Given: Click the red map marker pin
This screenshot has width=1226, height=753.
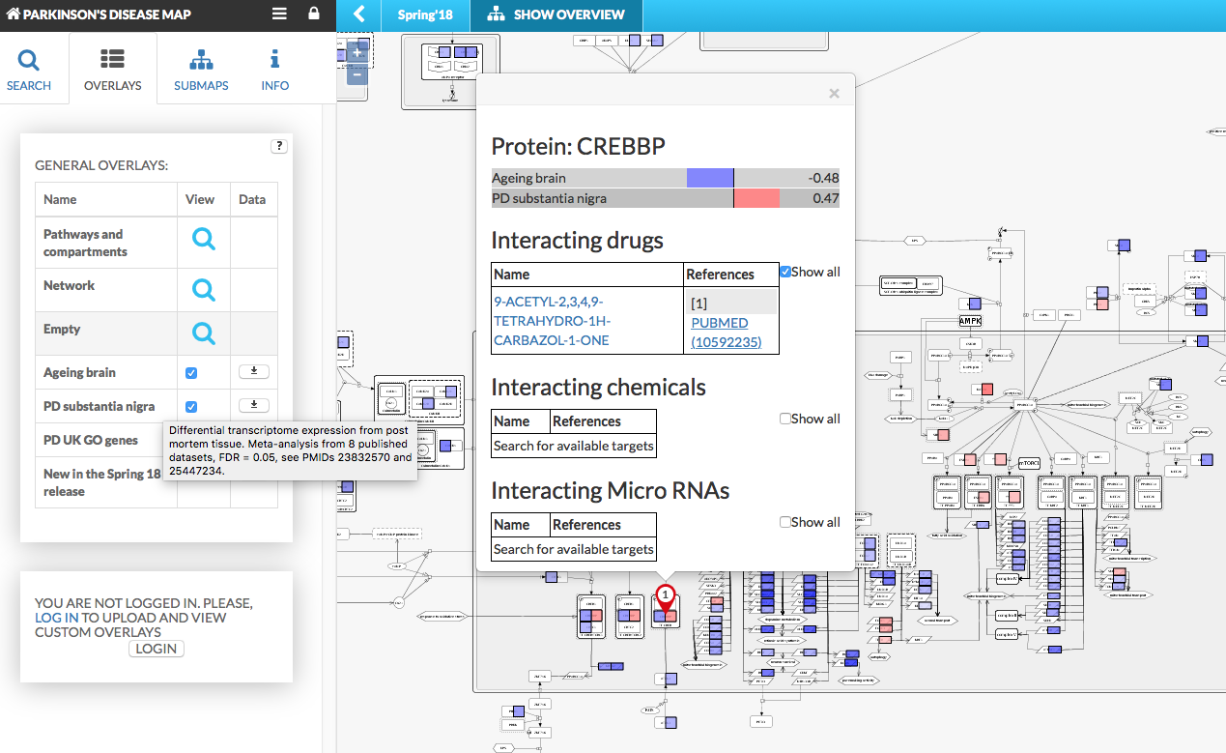Looking at the screenshot, I should pyautogui.click(x=665, y=597).
